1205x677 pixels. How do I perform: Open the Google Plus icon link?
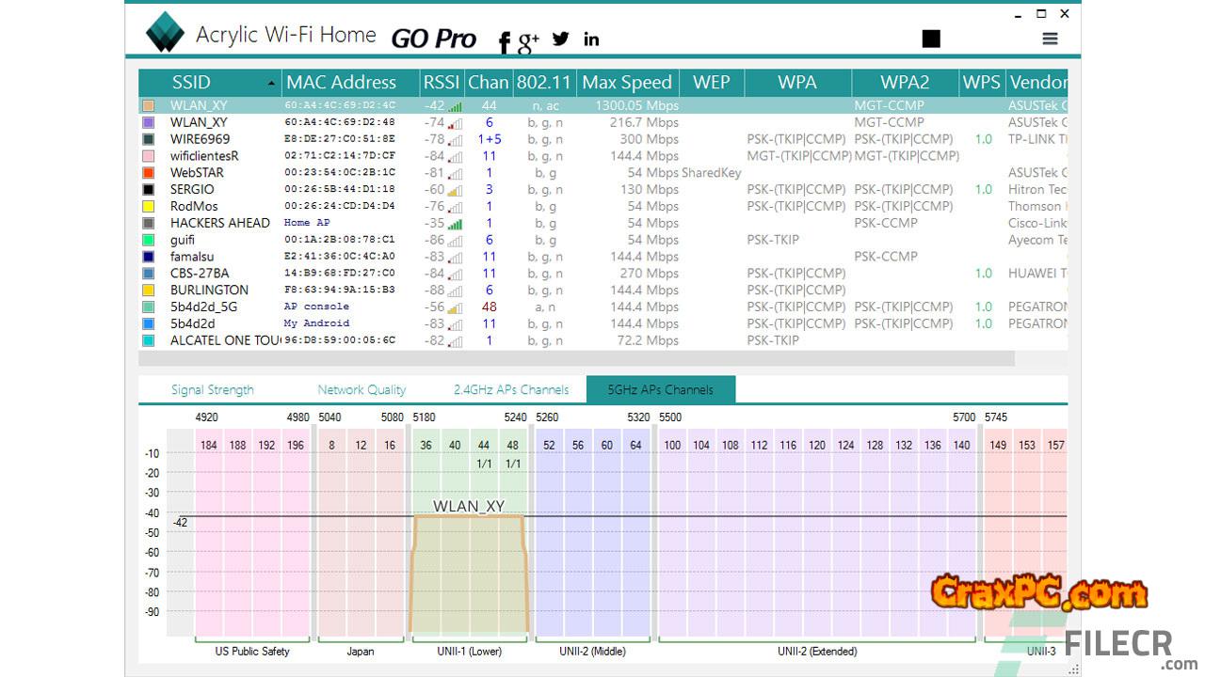pos(528,40)
